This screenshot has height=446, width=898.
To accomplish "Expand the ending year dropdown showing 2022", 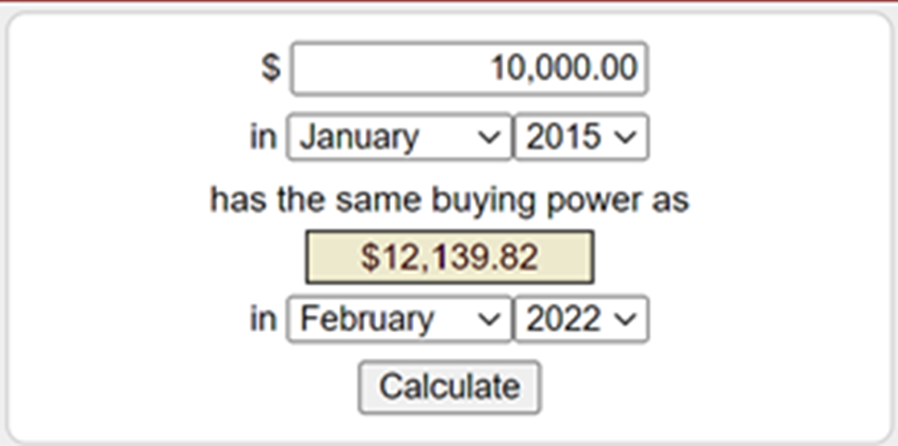I will (580, 320).
